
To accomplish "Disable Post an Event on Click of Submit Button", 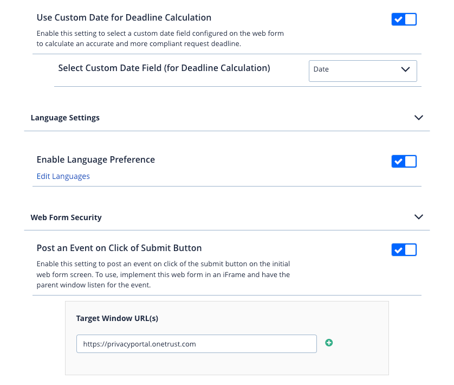I will coord(404,249).
